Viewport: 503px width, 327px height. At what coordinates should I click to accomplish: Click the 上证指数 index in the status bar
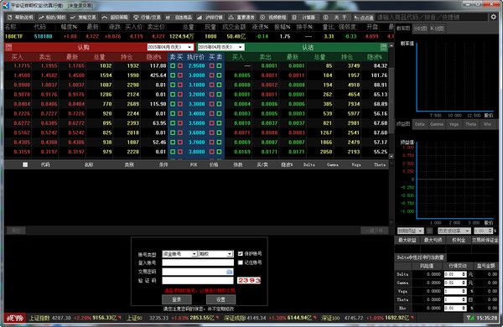click(x=39, y=318)
